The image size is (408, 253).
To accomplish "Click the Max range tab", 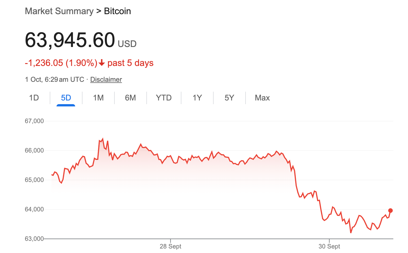I will coord(262,98).
